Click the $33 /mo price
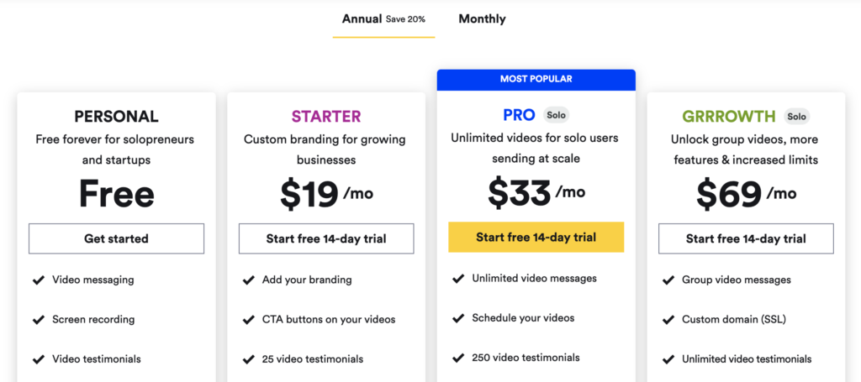The width and height of the screenshot is (861, 382). pos(536,193)
